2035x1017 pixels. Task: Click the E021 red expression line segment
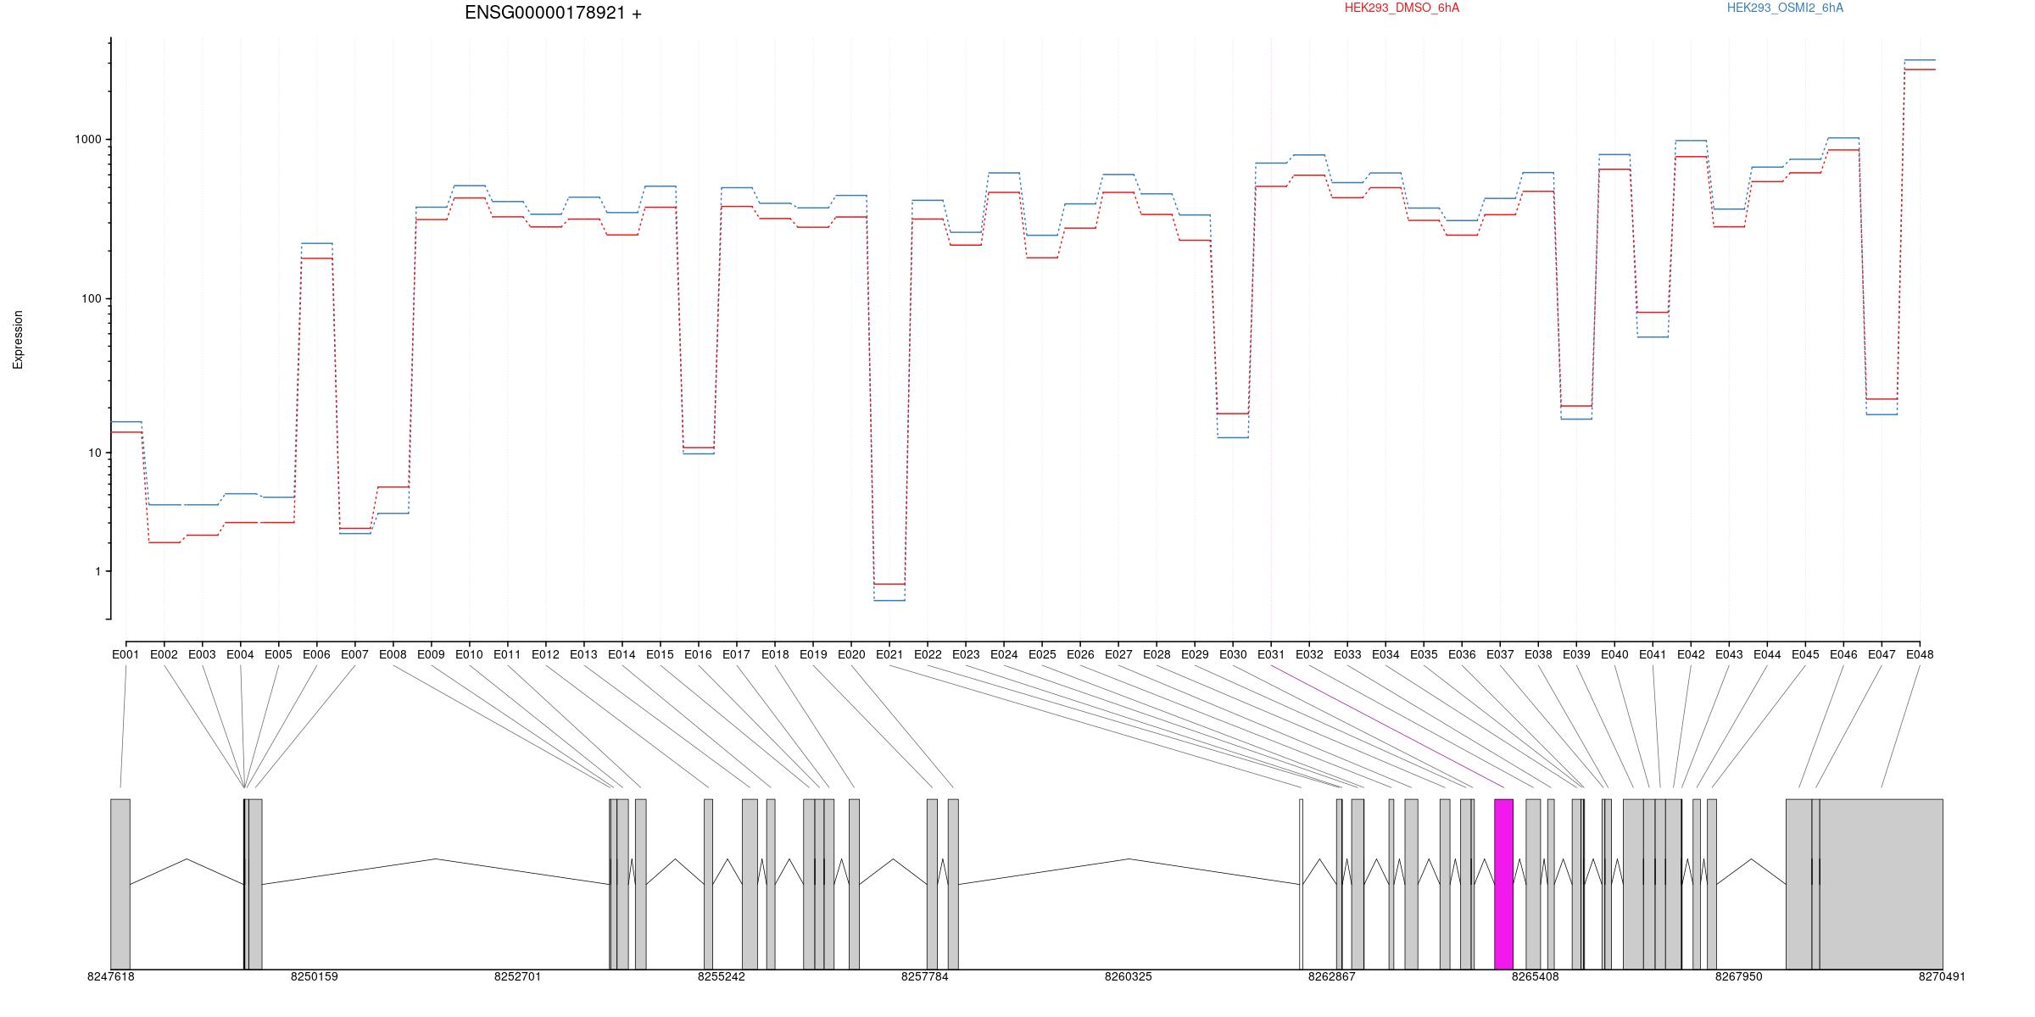(889, 584)
